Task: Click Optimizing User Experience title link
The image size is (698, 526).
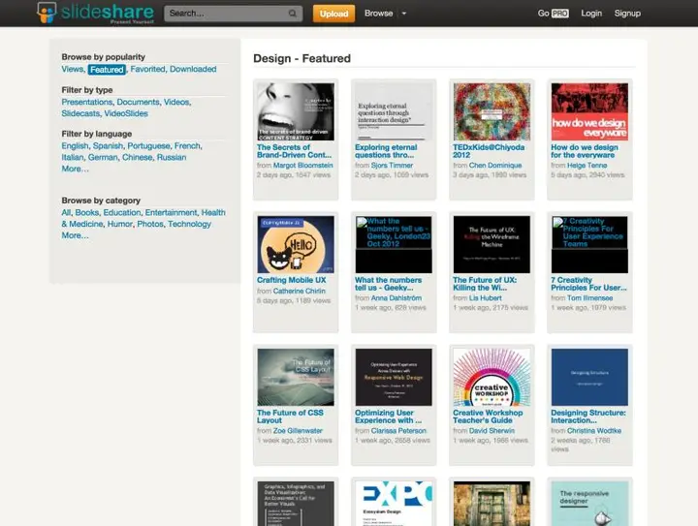Action: [388, 417]
